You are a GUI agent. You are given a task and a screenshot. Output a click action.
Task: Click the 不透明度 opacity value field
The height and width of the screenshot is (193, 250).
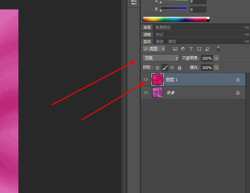coord(207,58)
